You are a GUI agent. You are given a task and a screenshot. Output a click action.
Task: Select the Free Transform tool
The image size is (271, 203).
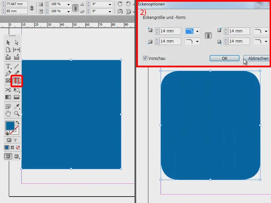click(x=17, y=90)
